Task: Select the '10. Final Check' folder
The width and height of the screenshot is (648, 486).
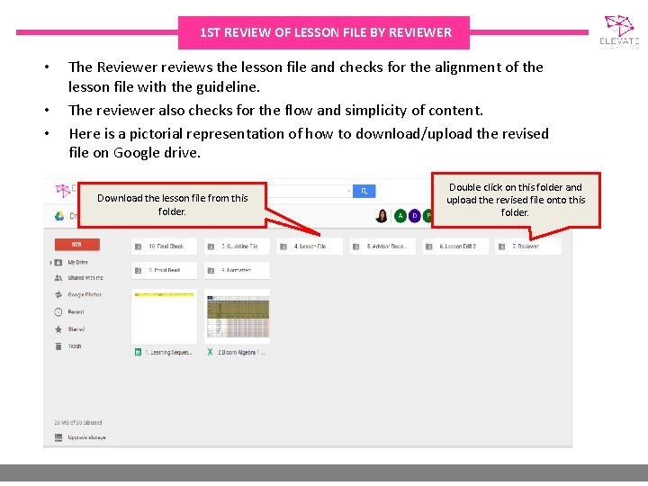Action: pos(164,247)
